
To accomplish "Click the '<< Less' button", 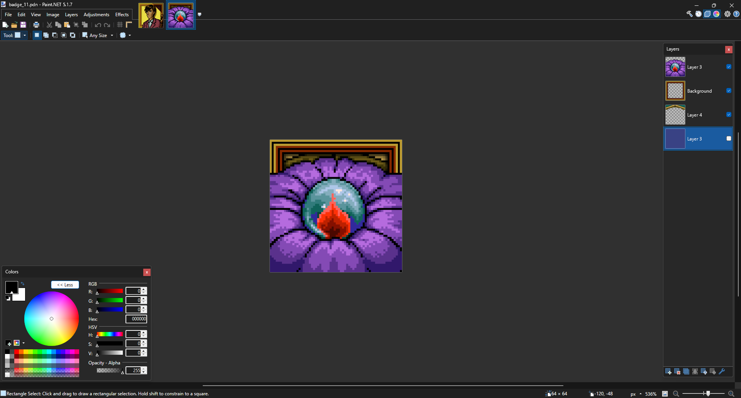I will [x=65, y=285].
